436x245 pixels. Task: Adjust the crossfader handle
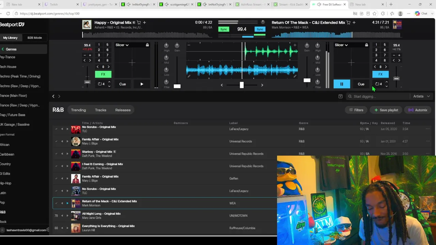pyautogui.click(x=242, y=85)
